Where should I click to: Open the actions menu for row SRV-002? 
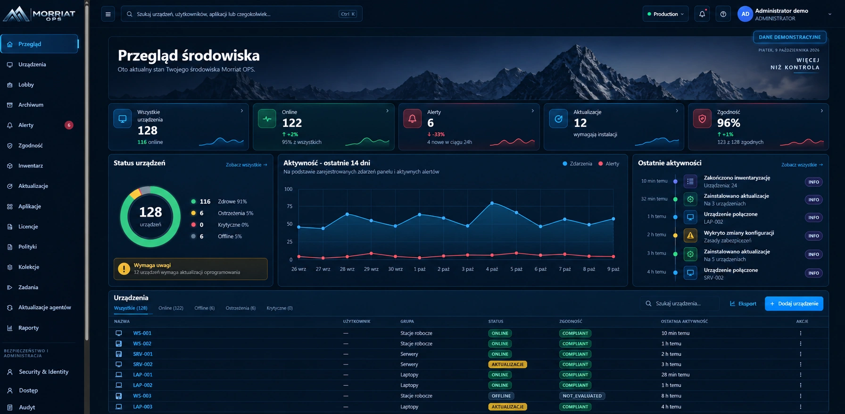[x=800, y=364]
